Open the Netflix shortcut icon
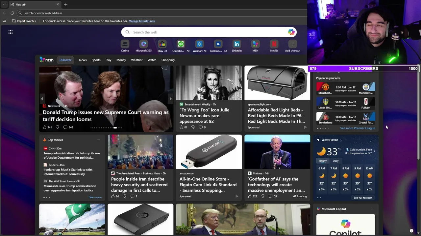Image resolution: width=421 pixels, height=236 pixels. pyautogui.click(x=274, y=44)
